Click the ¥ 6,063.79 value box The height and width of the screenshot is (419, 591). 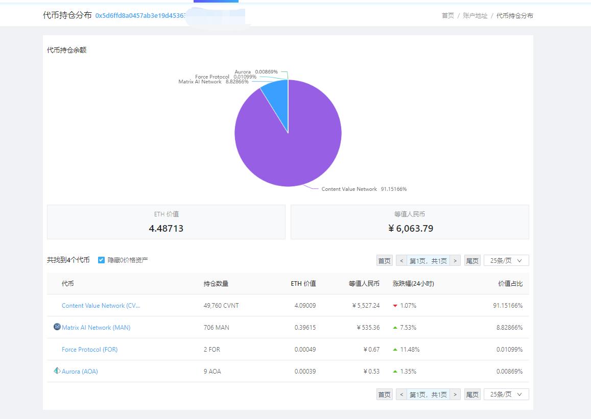(x=410, y=221)
